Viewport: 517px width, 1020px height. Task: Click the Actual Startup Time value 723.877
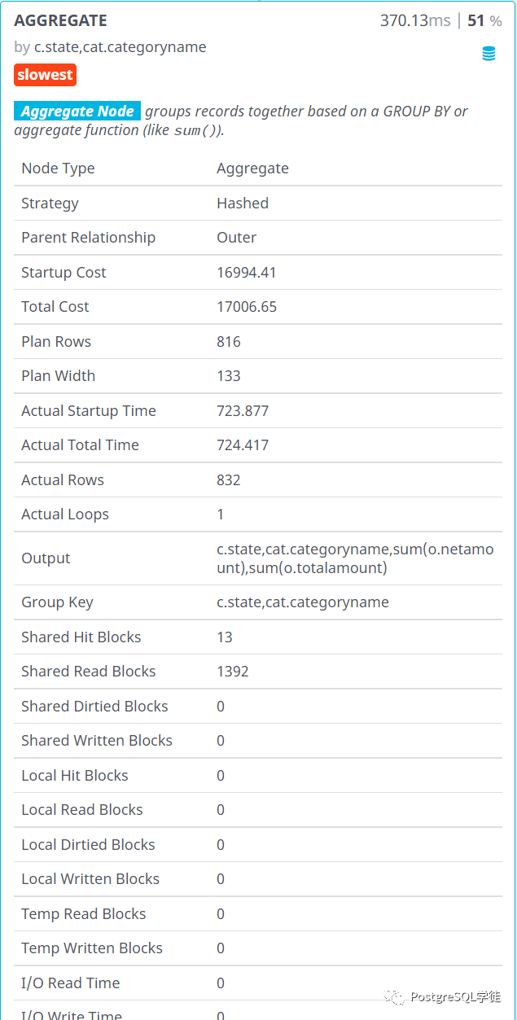[x=243, y=411]
